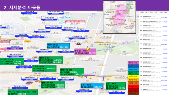Viewport: 169px width, 95px height.
Task: Select the 한솔솔파크 2005년 marker
Action: click(70, 29)
